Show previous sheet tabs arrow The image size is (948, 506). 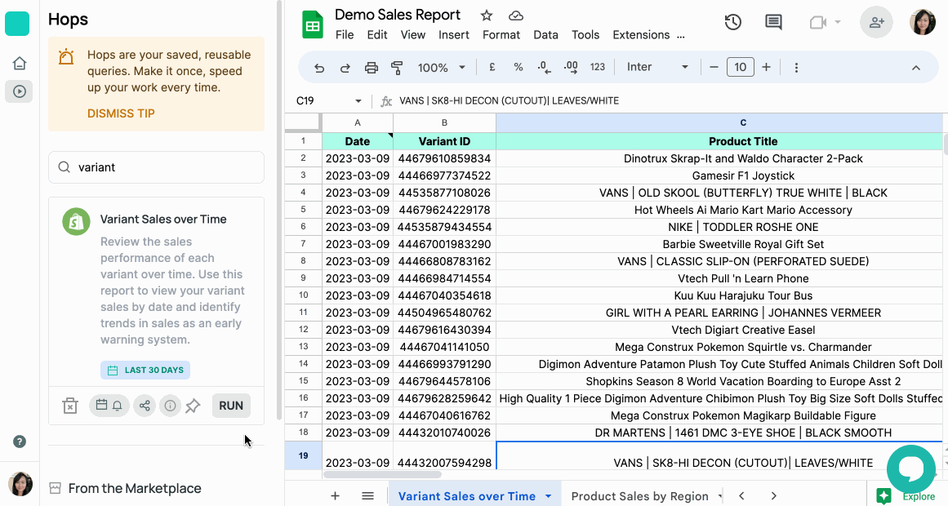pyautogui.click(x=742, y=495)
